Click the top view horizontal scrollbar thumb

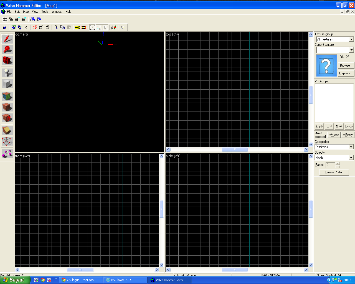click(235, 149)
